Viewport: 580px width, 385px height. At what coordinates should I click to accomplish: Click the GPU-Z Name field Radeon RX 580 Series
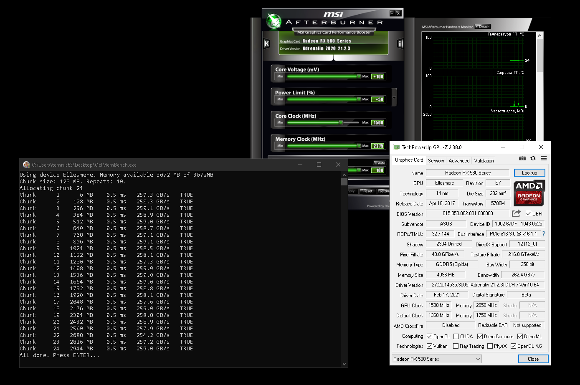[x=468, y=172]
